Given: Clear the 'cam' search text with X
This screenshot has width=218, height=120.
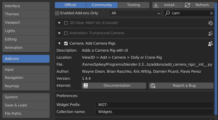Looking at the screenshot, I should click(x=212, y=13).
